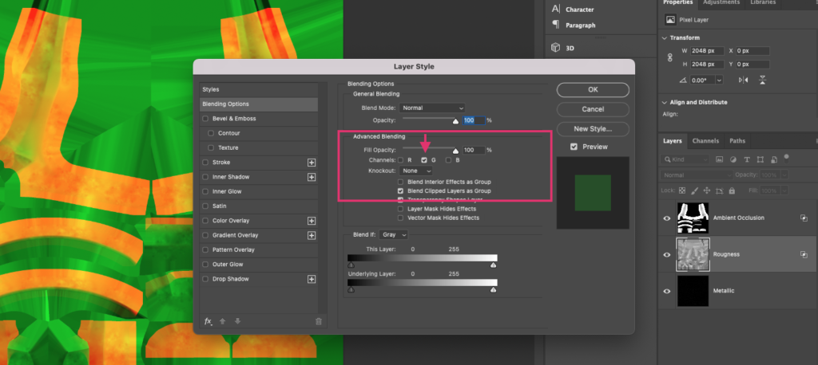Uncheck the Preview checkbox
This screenshot has height=365, width=818.
574,147
